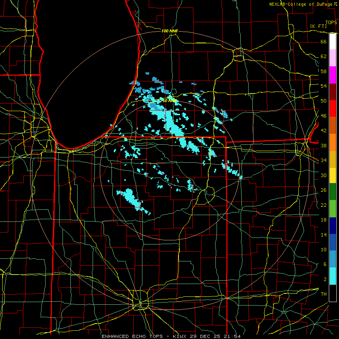Click the 22 value in the legend

coord(324,205)
